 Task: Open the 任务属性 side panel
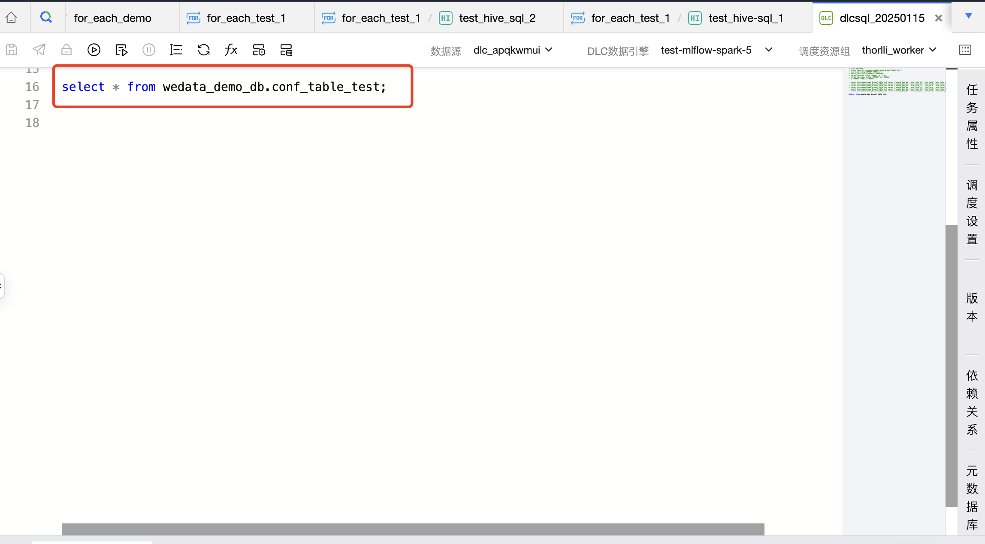[972, 117]
